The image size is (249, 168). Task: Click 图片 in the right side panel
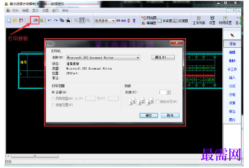click(x=232, y=120)
